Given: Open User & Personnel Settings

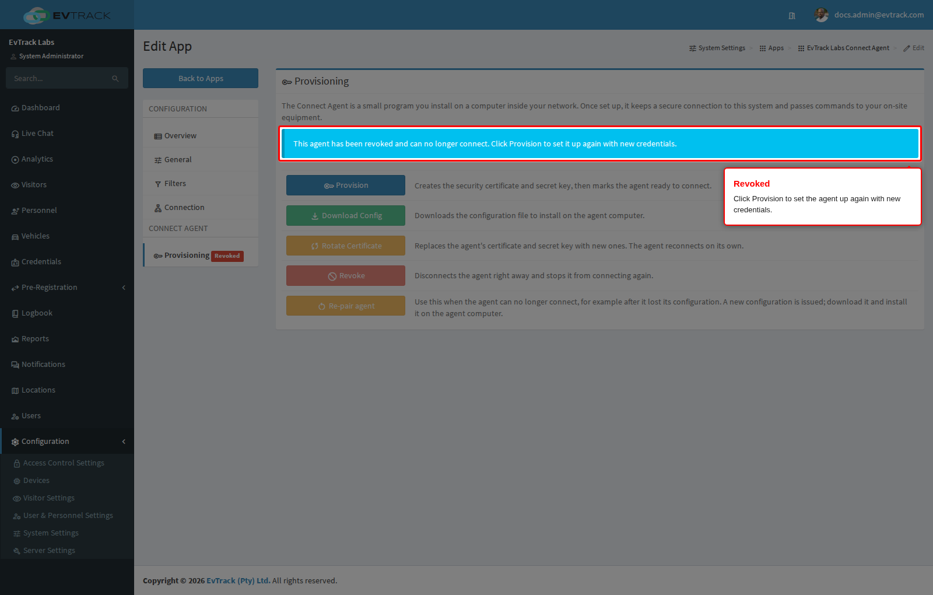Looking at the screenshot, I should pyautogui.click(x=67, y=516).
